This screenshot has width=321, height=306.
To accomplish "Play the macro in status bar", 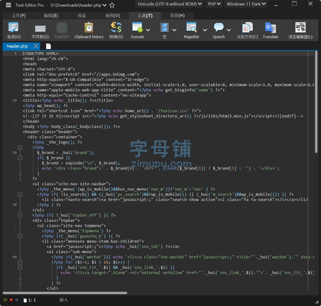I will pyautogui.click(x=5, y=300).
